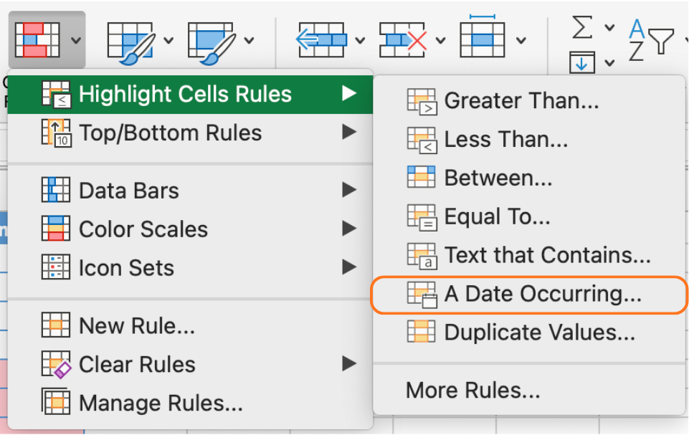This screenshot has height=435, width=689.
Task: Open Manage Rules... dialog
Action: 160,403
